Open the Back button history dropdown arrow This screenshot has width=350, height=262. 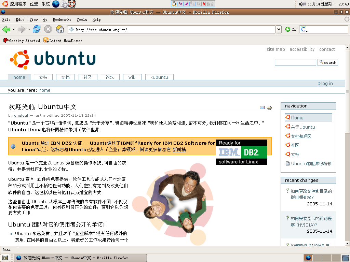14,29
